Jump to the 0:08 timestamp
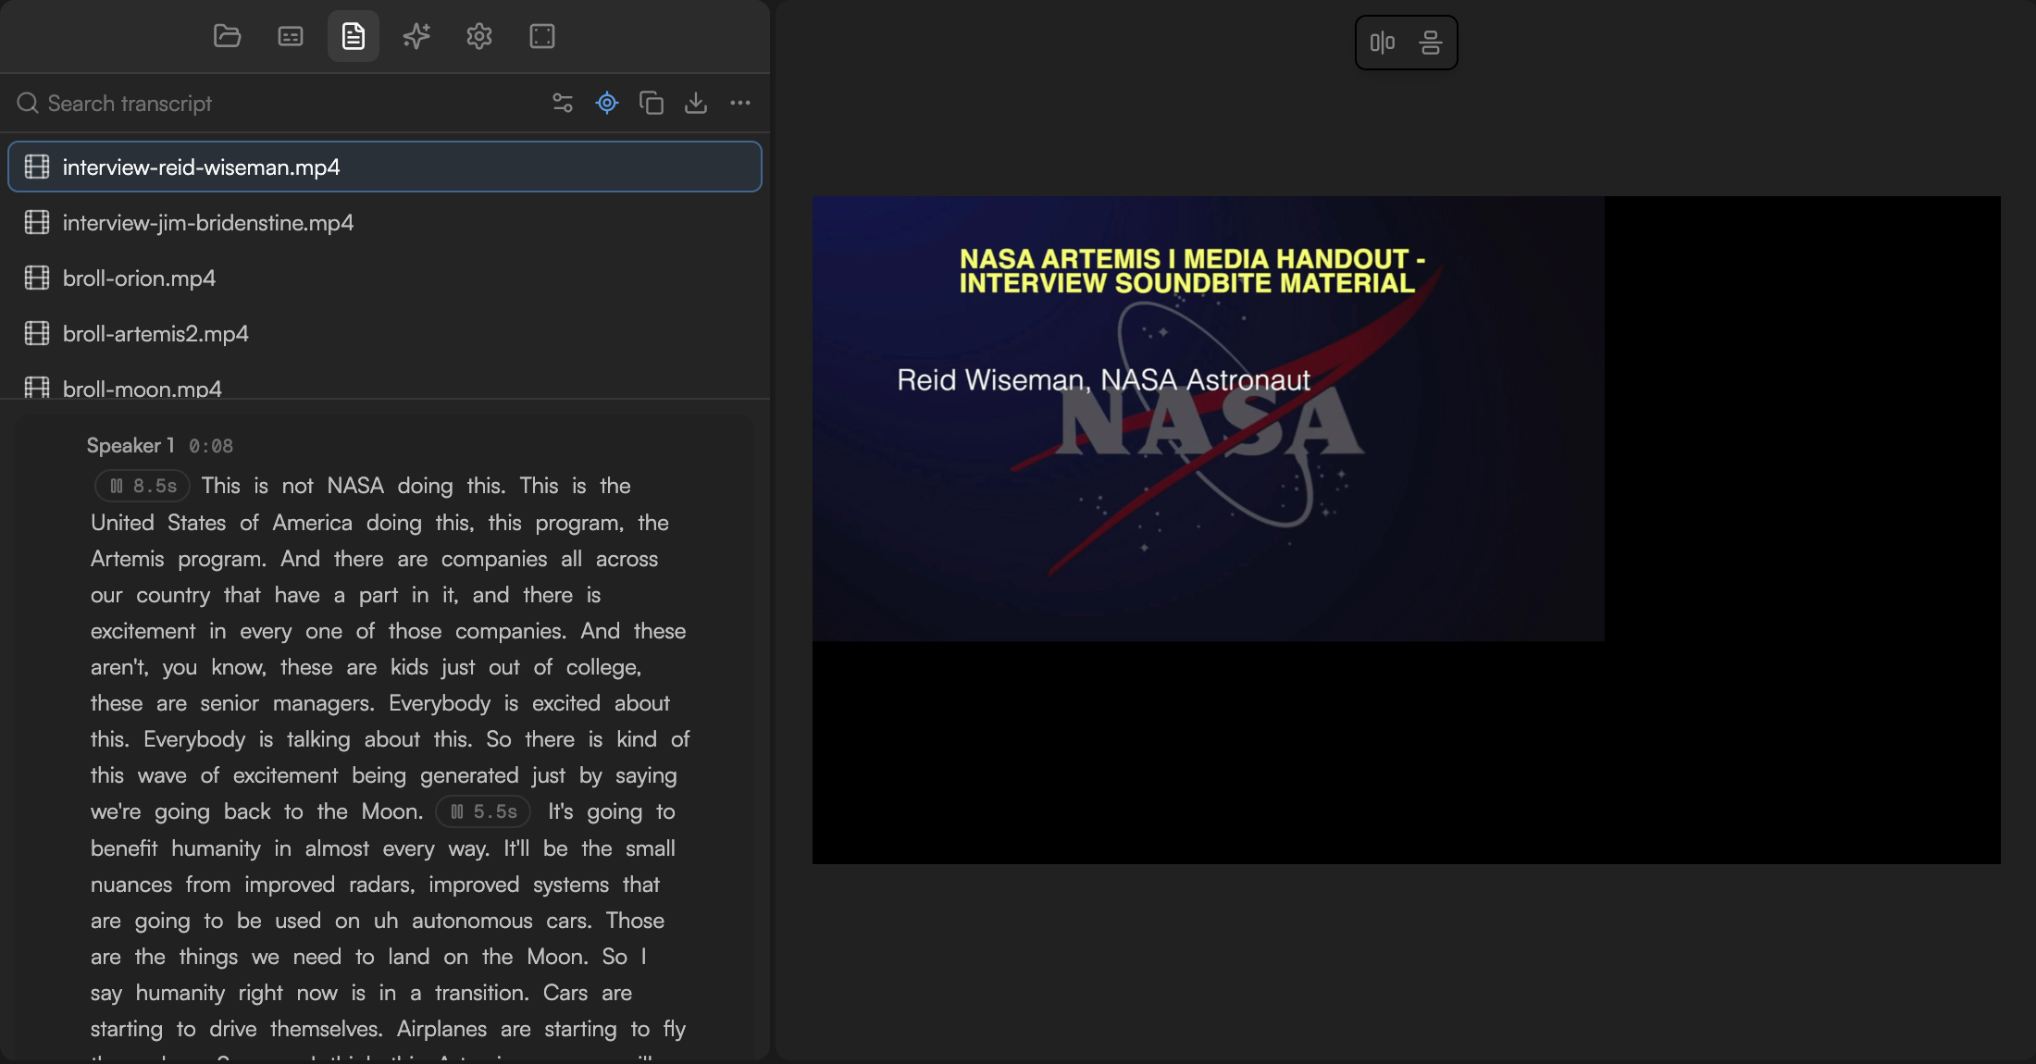Viewport: 2036px width, 1064px height. pos(211,446)
